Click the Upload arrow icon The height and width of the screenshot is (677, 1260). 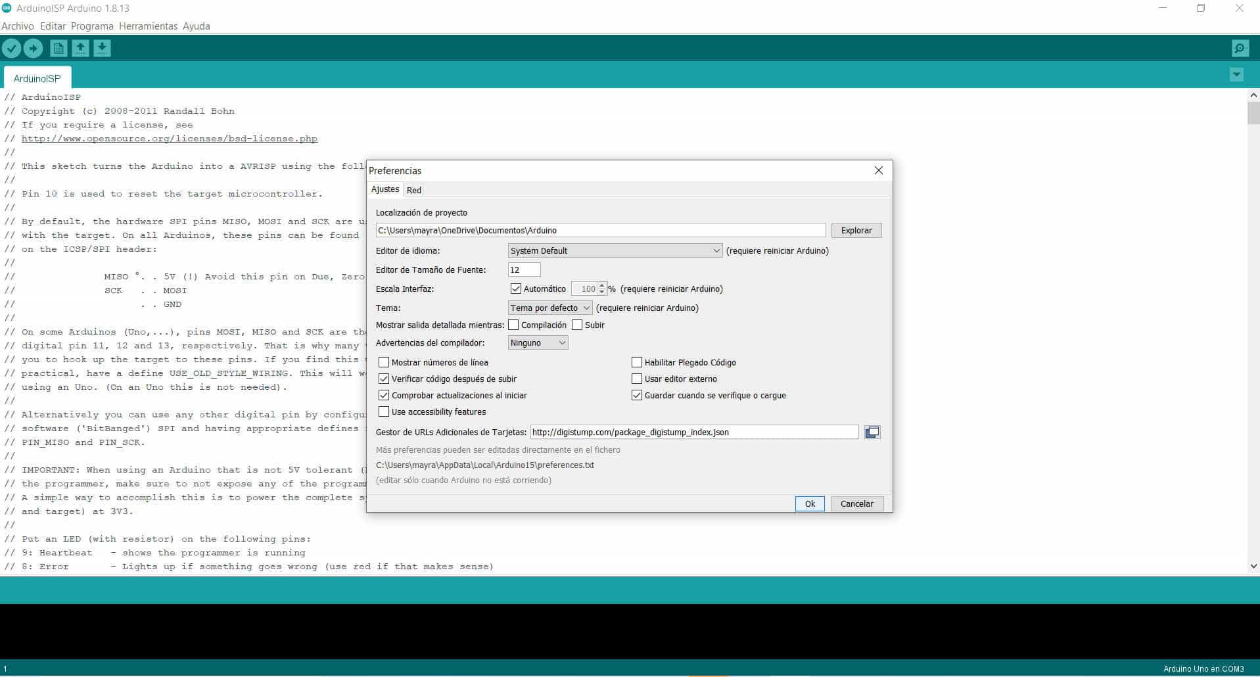tap(33, 48)
